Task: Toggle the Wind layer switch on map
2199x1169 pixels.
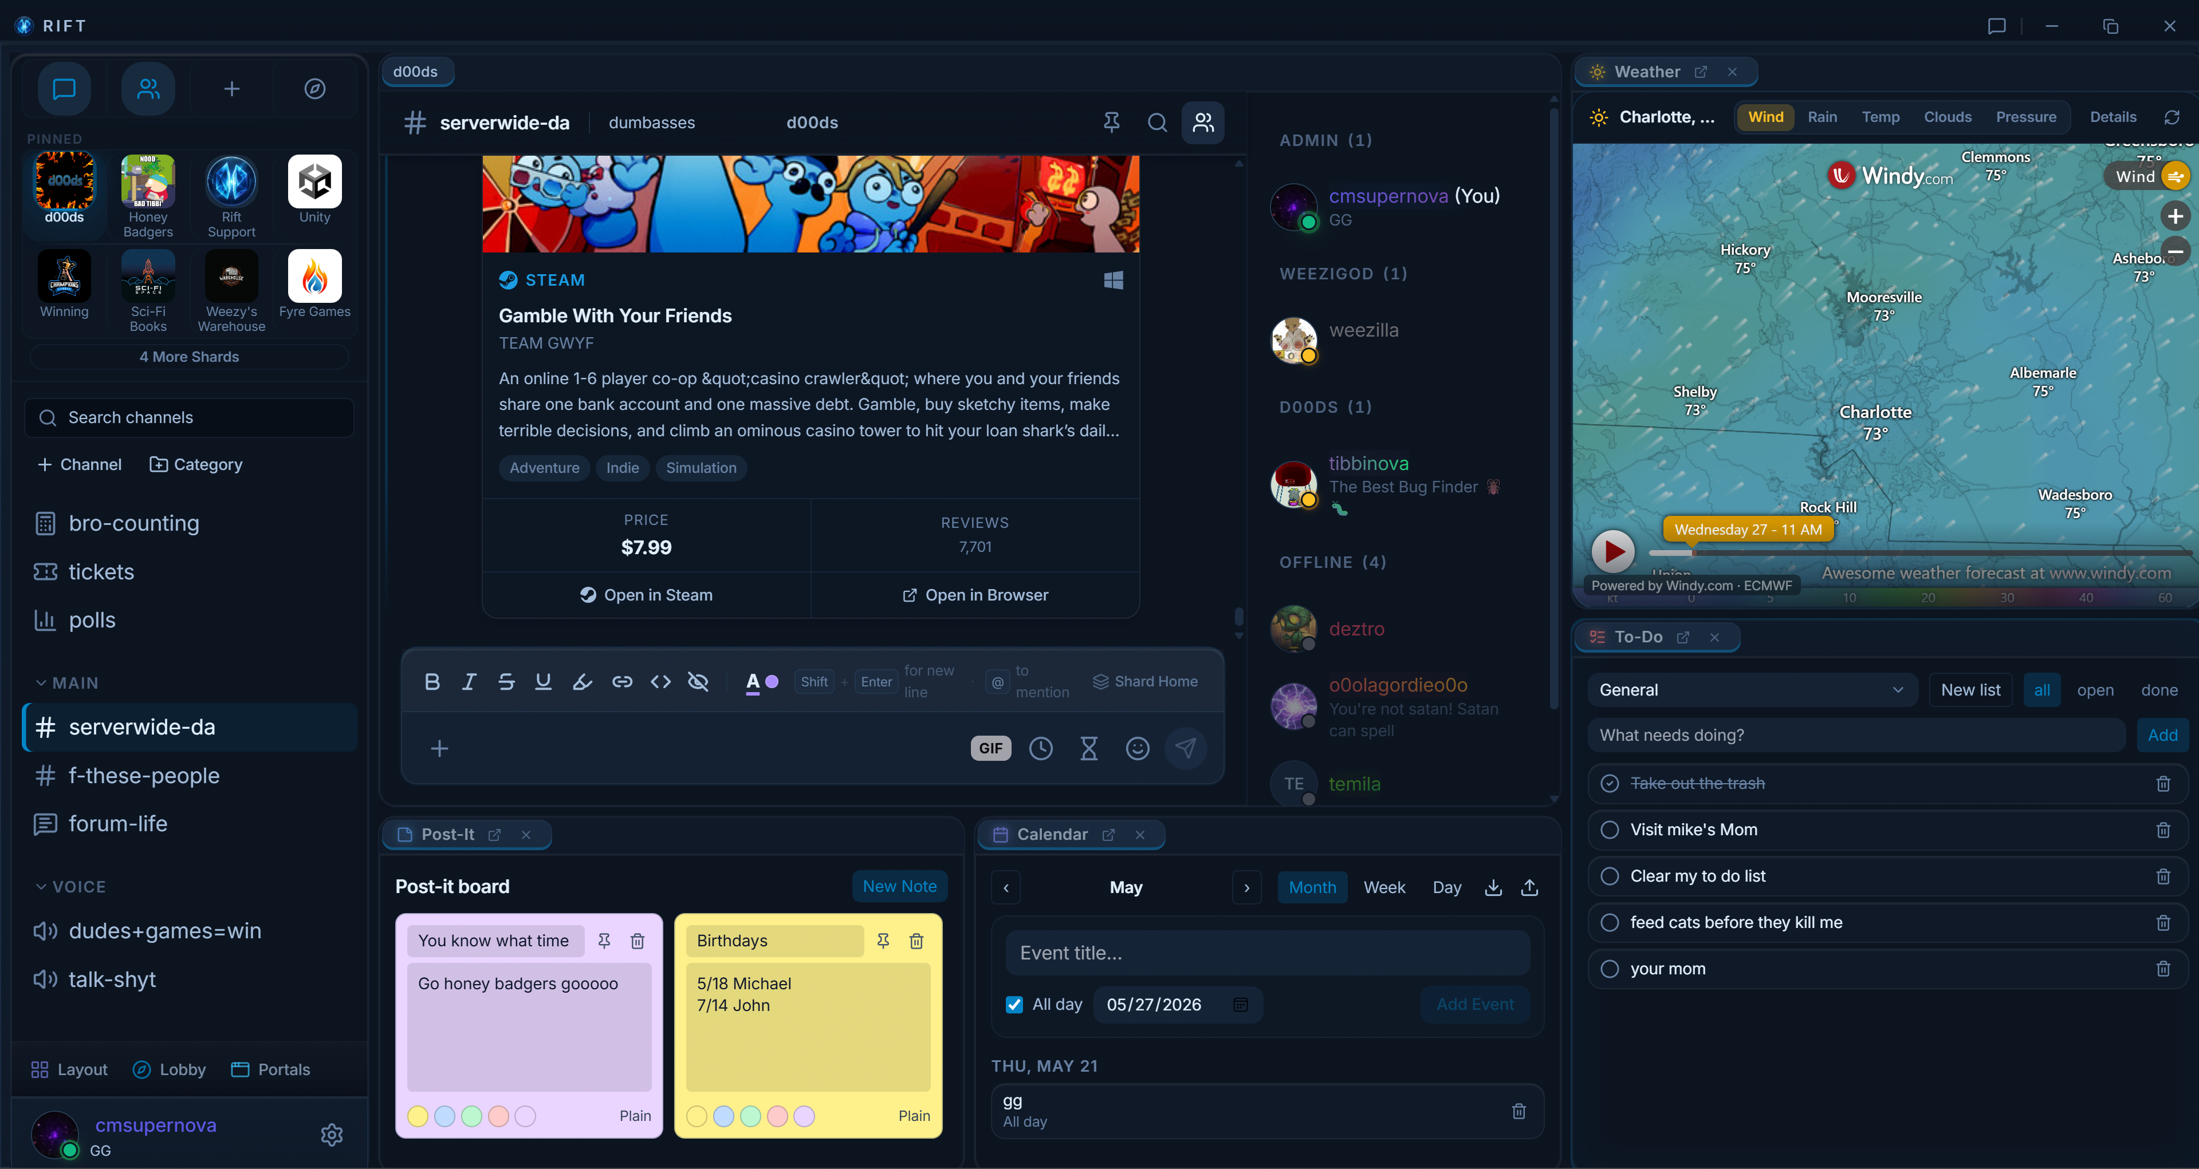Action: pos(2175,177)
